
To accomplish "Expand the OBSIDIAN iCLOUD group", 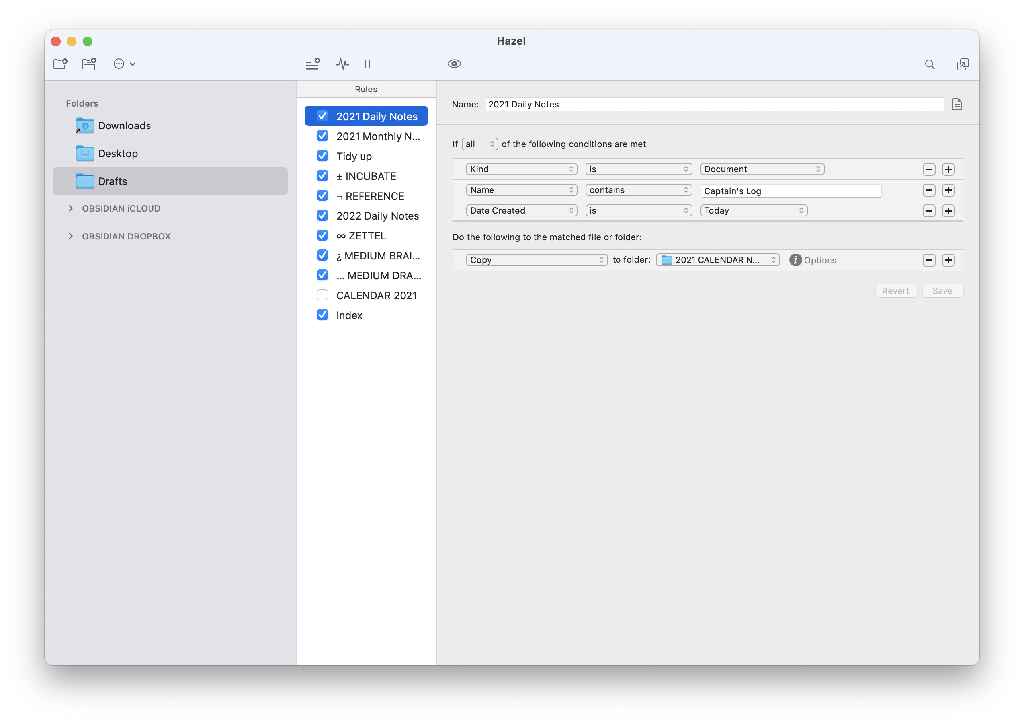I will tap(70, 208).
